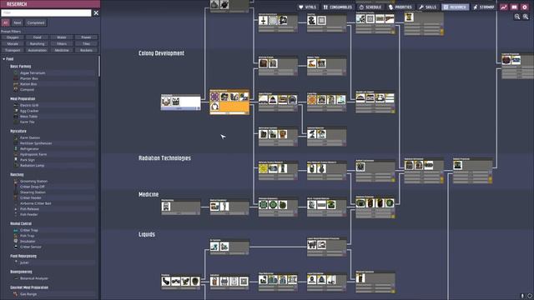Apply the Morale preset filter
Viewport: 534px width, 300px height.
[x=13, y=43]
